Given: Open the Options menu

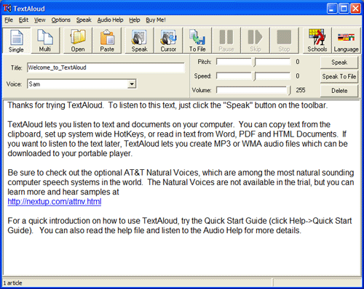Looking at the screenshot, I should (x=60, y=20).
